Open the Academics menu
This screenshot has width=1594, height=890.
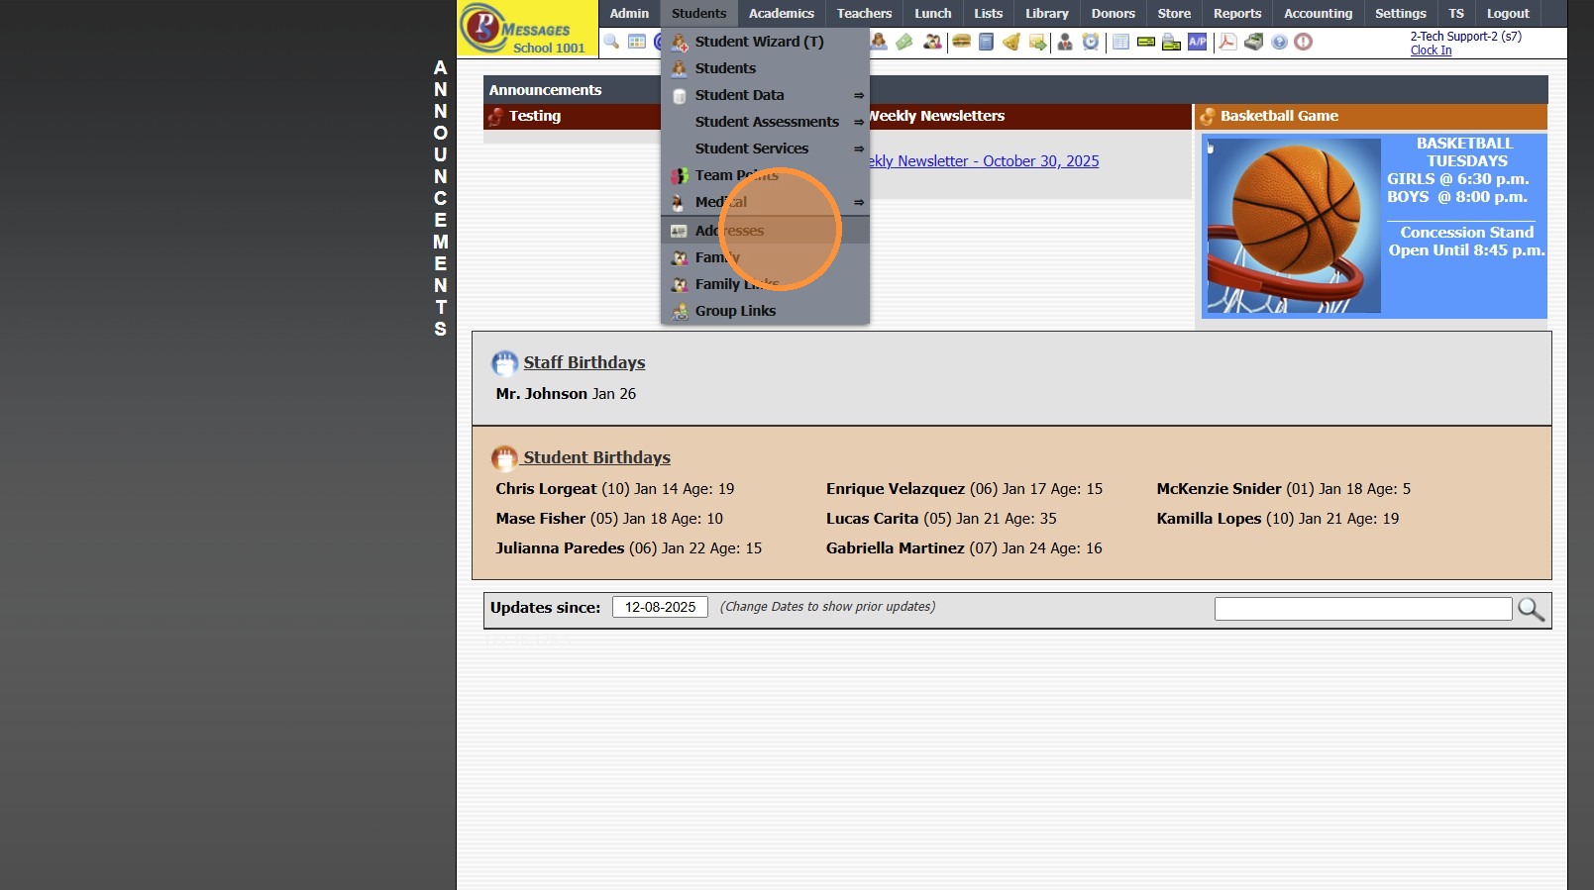[x=782, y=14]
